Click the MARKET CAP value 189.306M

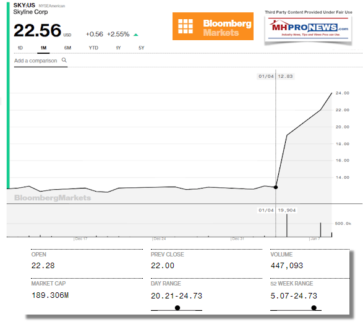point(50,295)
